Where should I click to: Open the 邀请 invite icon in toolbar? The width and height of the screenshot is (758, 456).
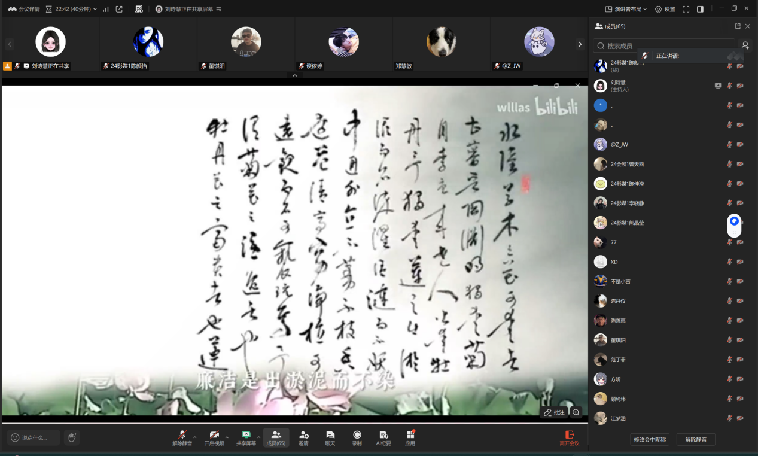coord(303,437)
